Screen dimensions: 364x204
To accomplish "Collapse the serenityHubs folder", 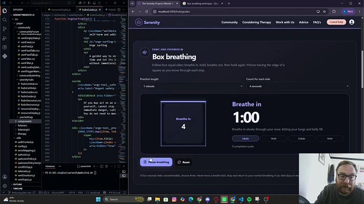I will 25,80.
